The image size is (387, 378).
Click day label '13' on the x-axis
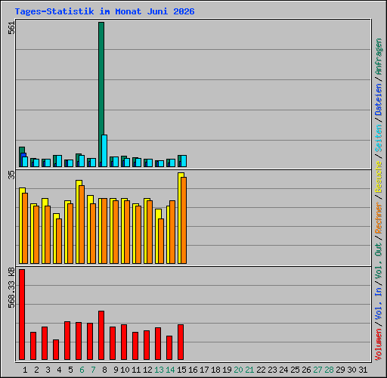[x=159, y=370]
